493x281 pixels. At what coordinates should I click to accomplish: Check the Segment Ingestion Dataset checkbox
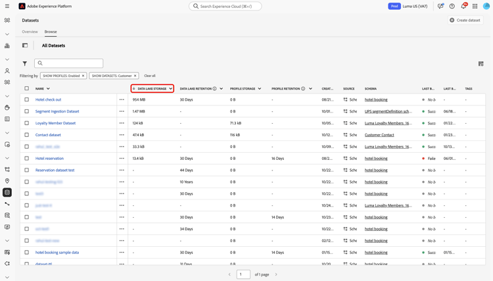point(27,111)
